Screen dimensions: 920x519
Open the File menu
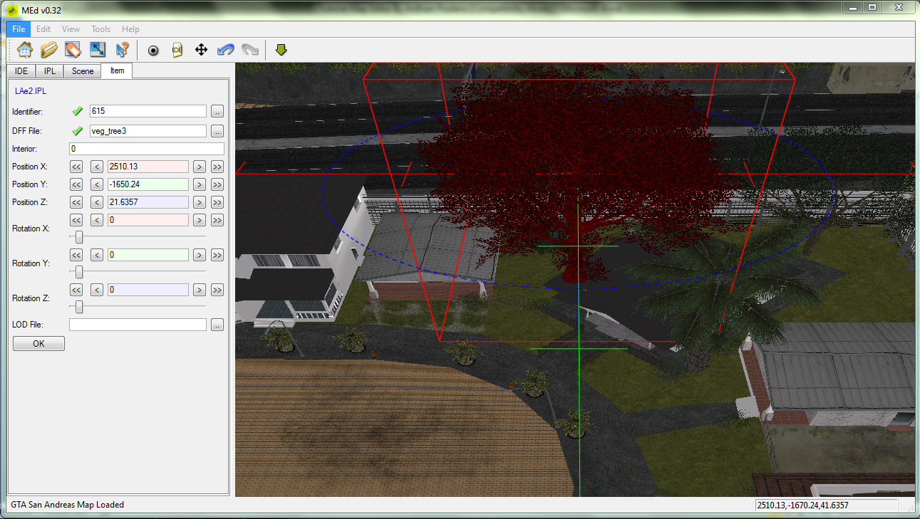tap(19, 29)
